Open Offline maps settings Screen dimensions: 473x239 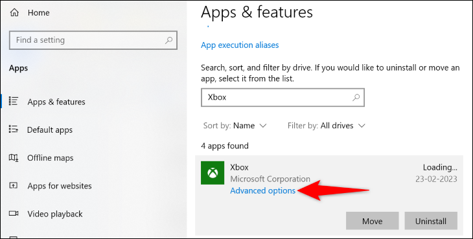click(50, 158)
